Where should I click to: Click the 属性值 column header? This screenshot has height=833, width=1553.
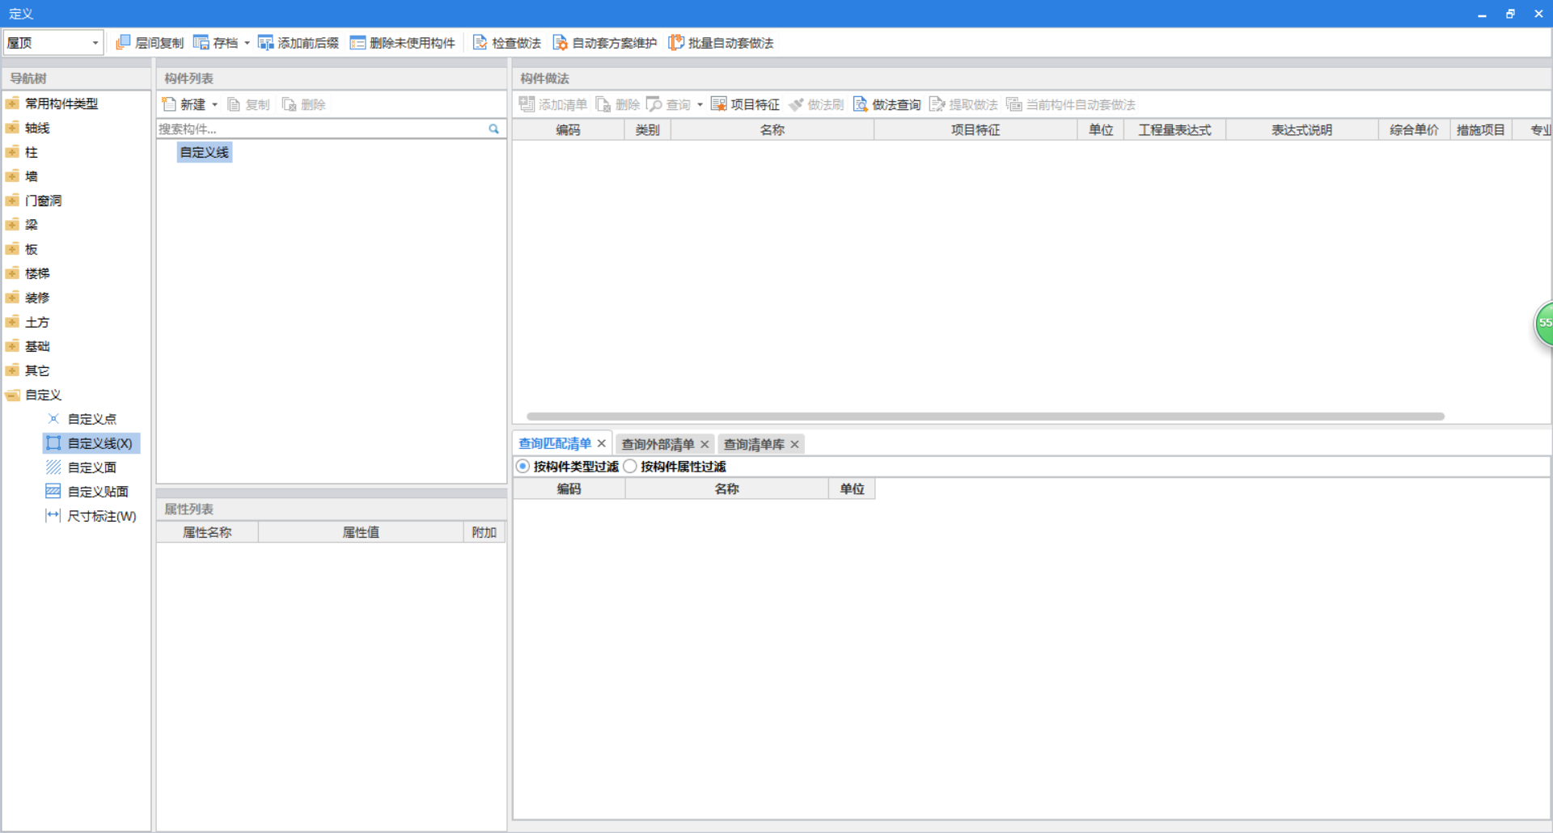point(361,532)
